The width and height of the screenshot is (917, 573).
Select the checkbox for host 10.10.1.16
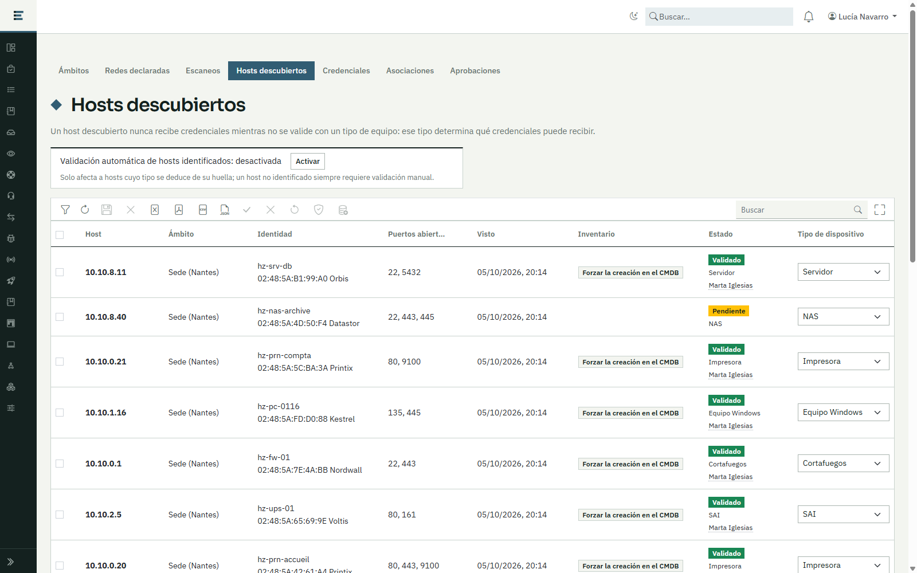(x=60, y=413)
